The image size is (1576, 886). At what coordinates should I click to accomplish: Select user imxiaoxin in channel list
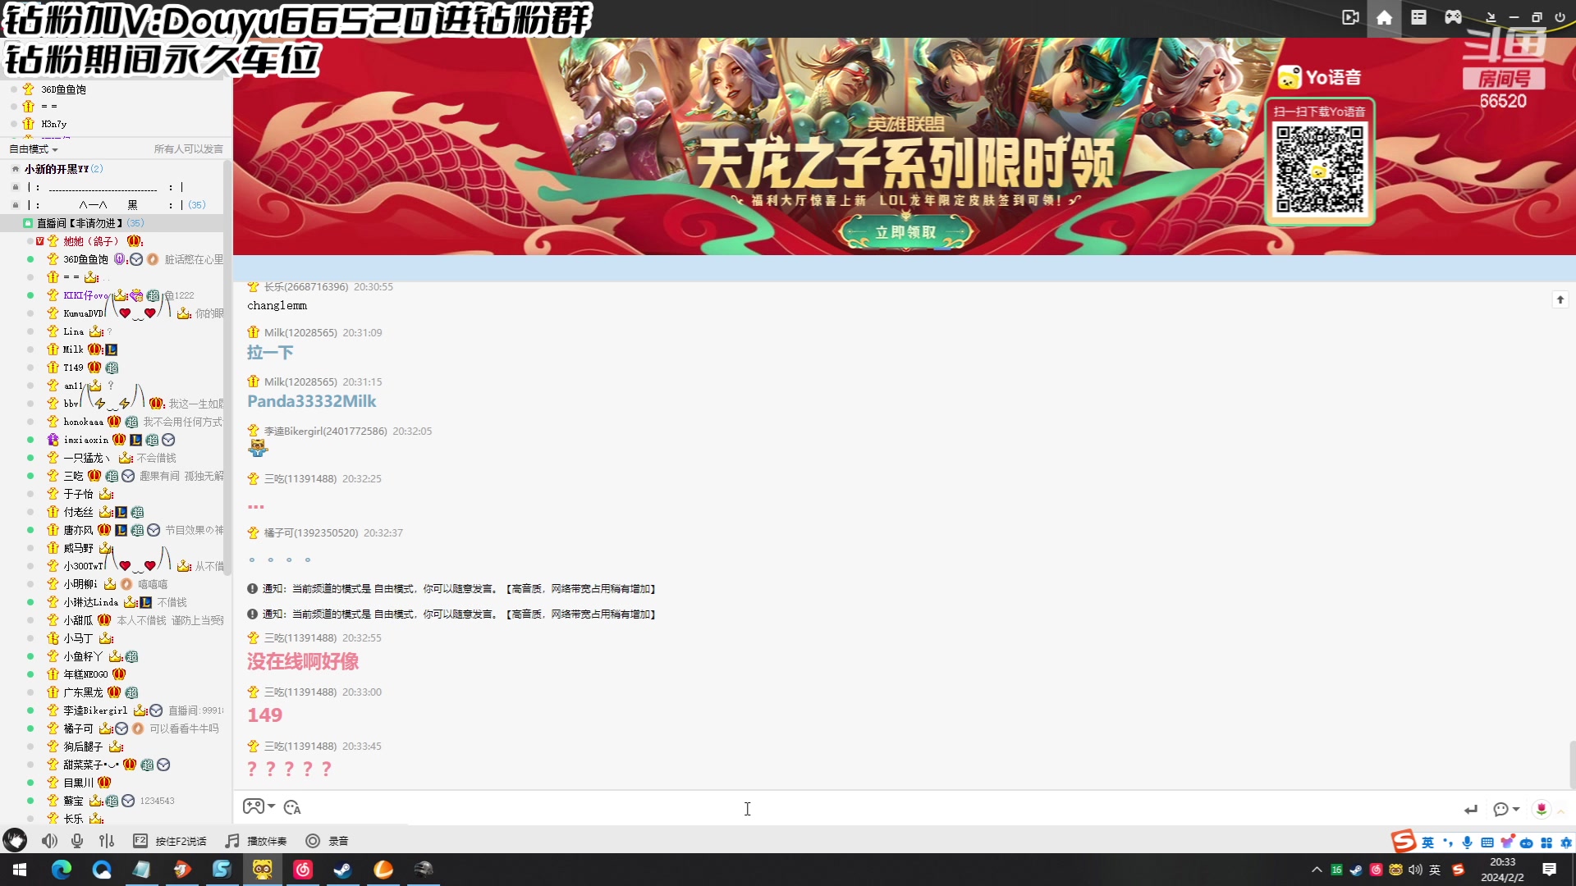(x=85, y=440)
